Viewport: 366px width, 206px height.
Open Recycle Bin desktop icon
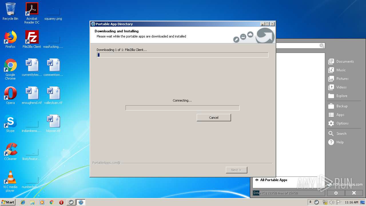point(10,11)
